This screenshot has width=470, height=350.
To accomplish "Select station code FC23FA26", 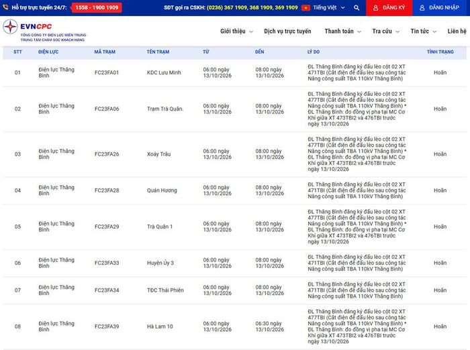I will tap(107, 154).
